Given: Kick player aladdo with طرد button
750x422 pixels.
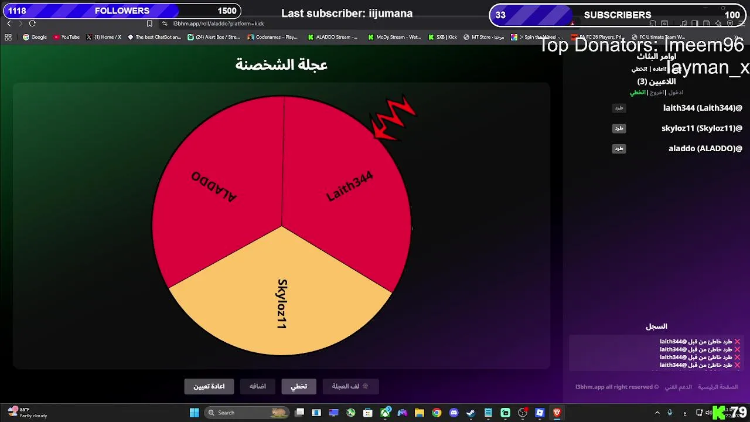Looking at the screenshot, I should coord(619,149).
